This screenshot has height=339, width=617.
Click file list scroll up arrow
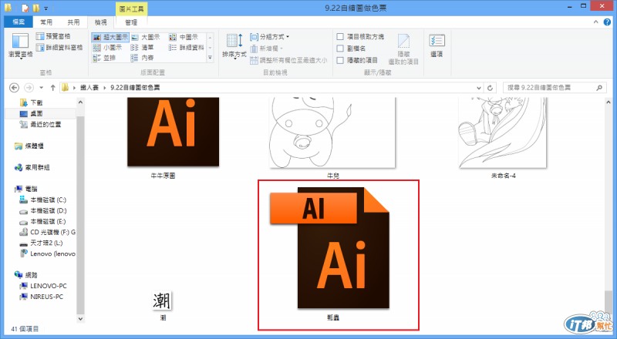click(x=609, y=102)
